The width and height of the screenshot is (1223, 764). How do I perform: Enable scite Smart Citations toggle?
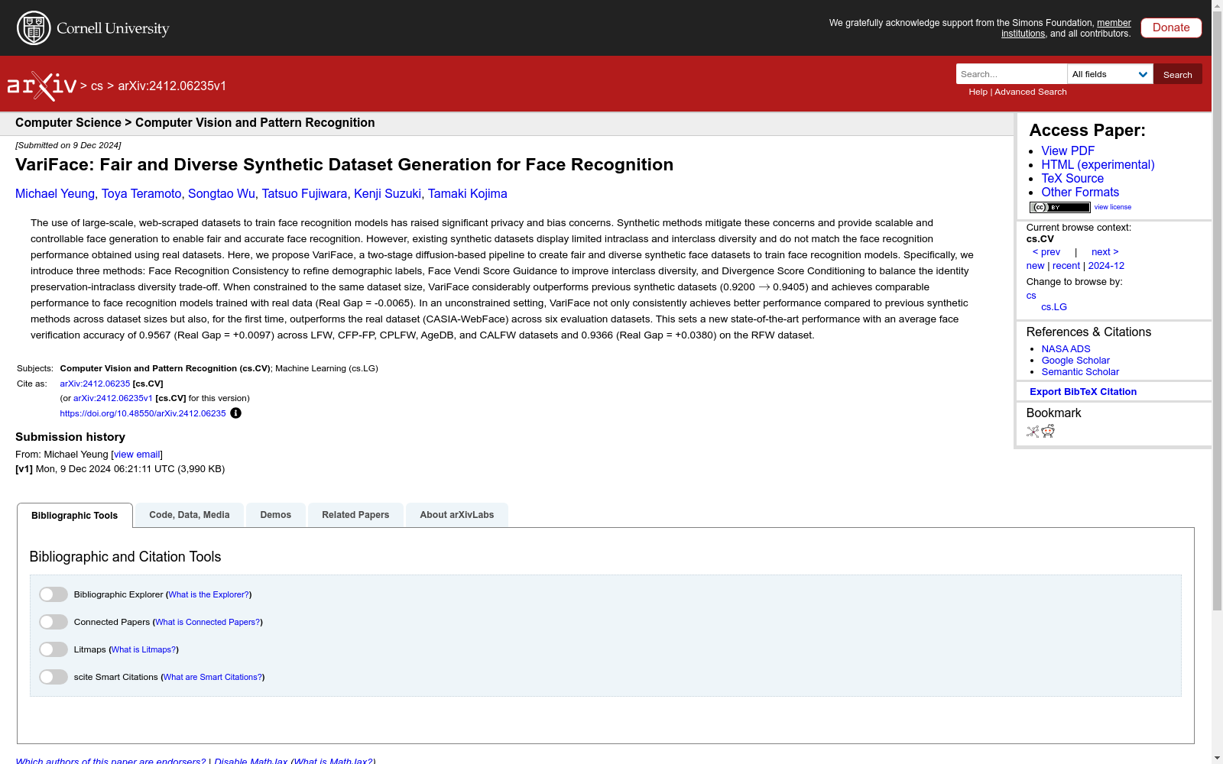click(54, 677)
